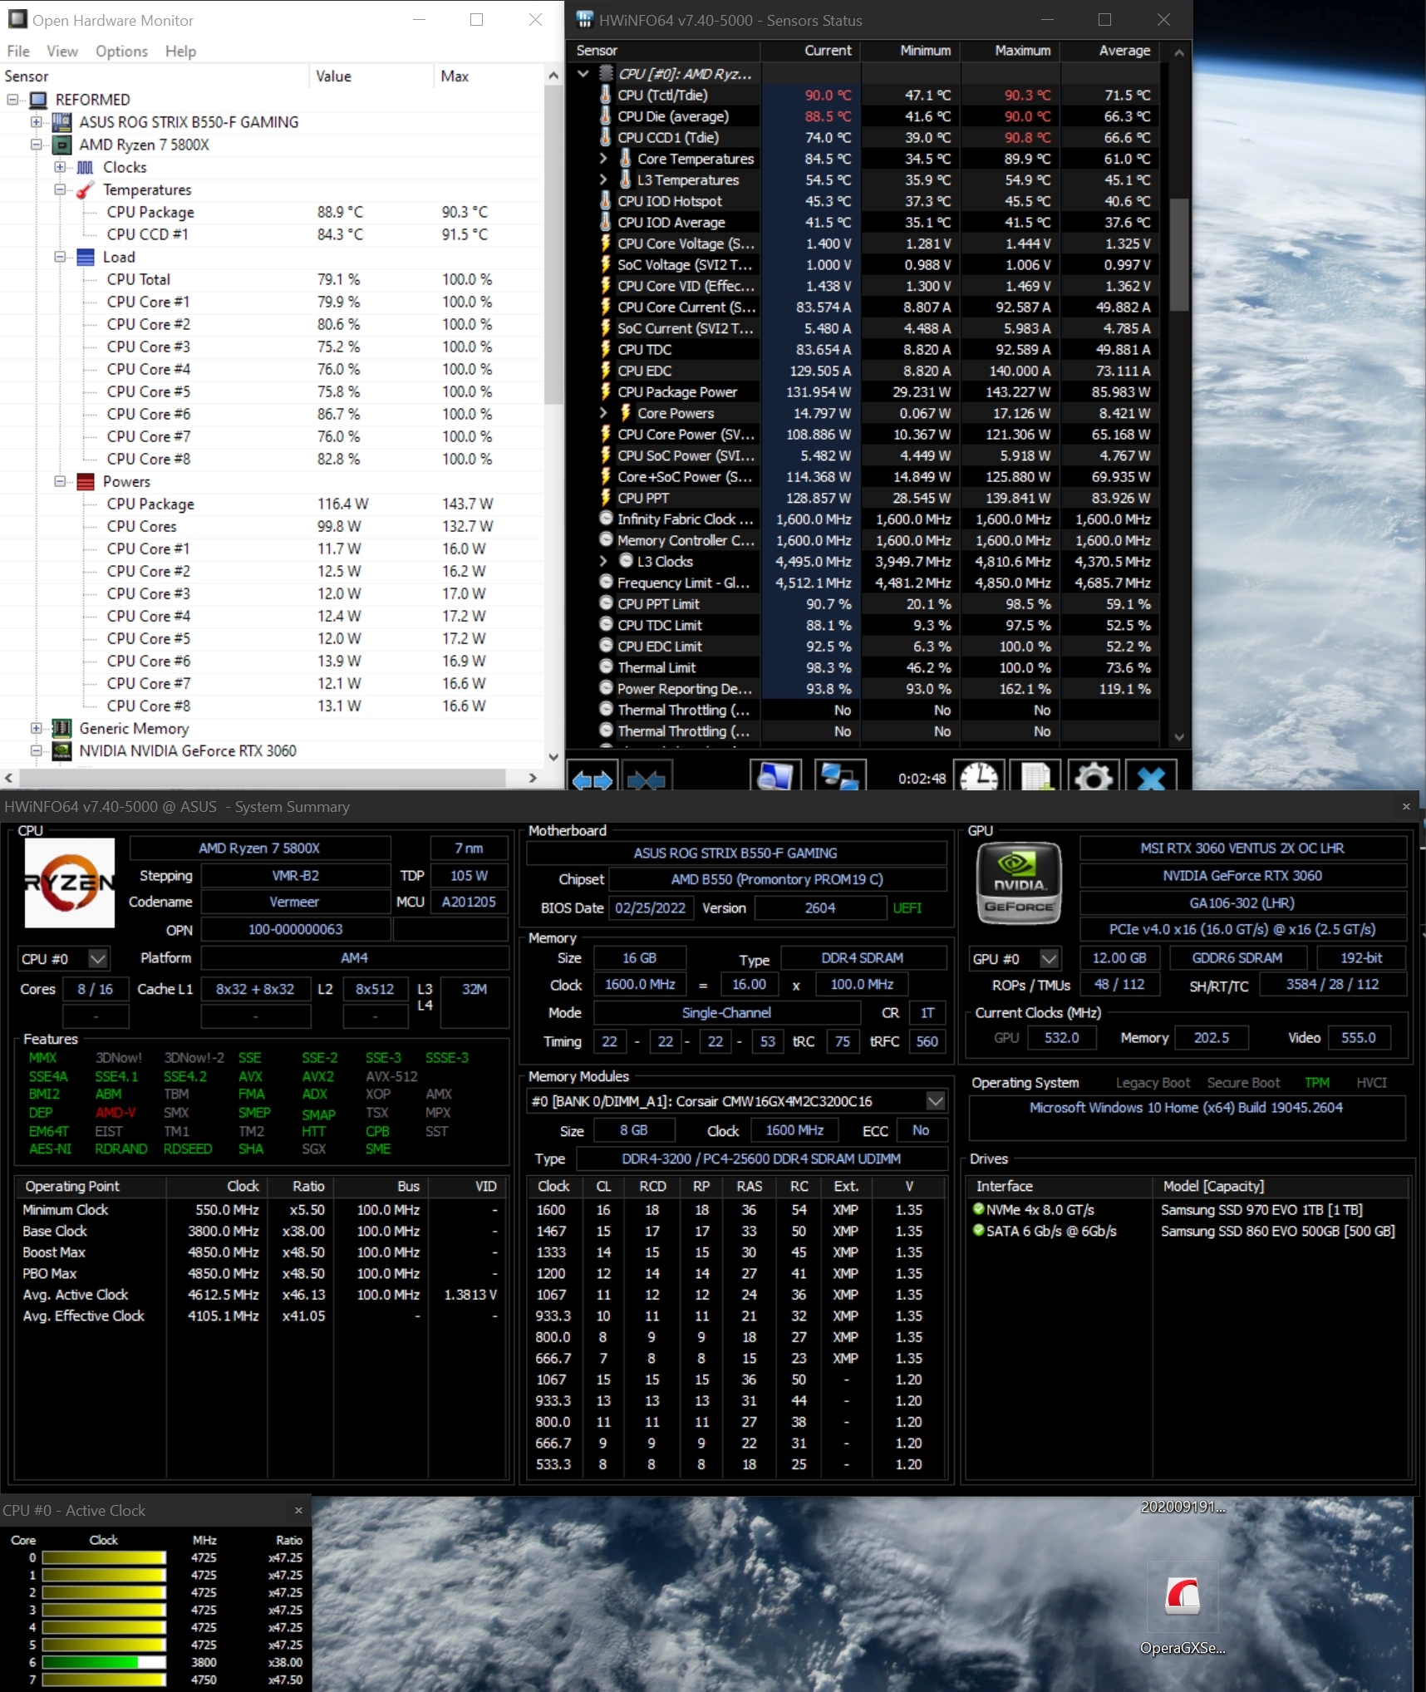Click the shrink columns arrows icon in HWiNFO toolbar

[646, 780]
